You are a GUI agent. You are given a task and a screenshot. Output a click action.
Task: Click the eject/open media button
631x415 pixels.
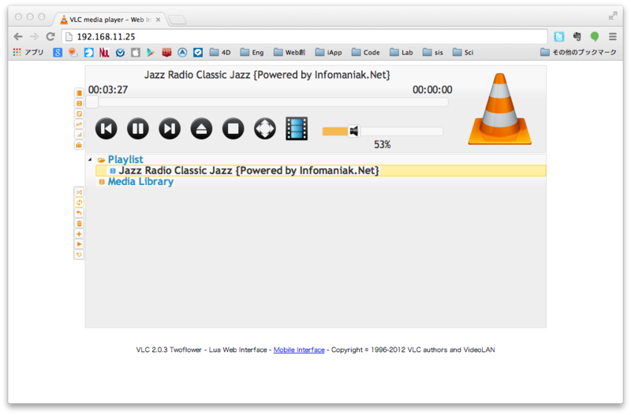201,128
